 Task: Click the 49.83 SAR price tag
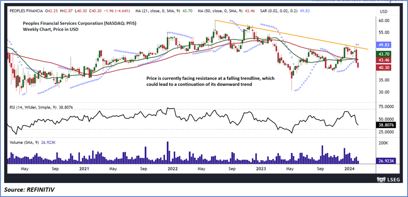point(385,45)
